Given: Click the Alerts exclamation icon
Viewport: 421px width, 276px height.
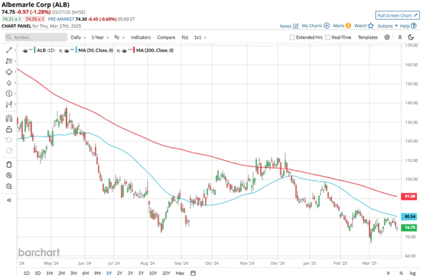Looking at the screenshot, I should point(348,25).
